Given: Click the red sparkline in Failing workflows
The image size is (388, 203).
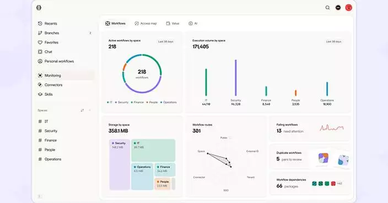Looking at the screenshot, I should tap(332, 128).
